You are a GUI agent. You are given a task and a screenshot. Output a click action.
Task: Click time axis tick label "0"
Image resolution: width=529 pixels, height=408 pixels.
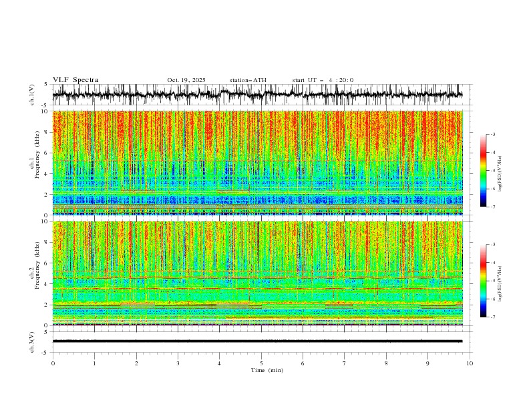pos(53,363)
